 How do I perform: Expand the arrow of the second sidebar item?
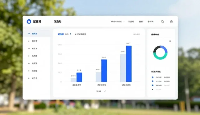[29, 41]
